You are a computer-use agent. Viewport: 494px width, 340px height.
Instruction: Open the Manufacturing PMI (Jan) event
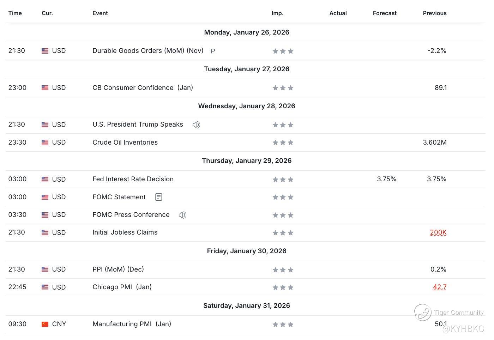(132, 324)
